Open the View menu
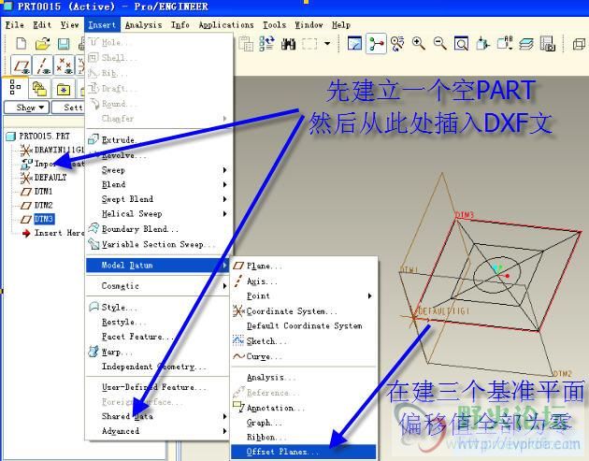 (x=70, y=25)
